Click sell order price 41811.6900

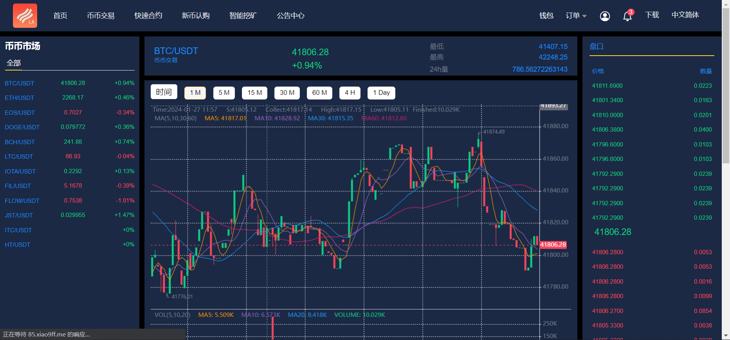pyautogui.click(x=607, y=86)
